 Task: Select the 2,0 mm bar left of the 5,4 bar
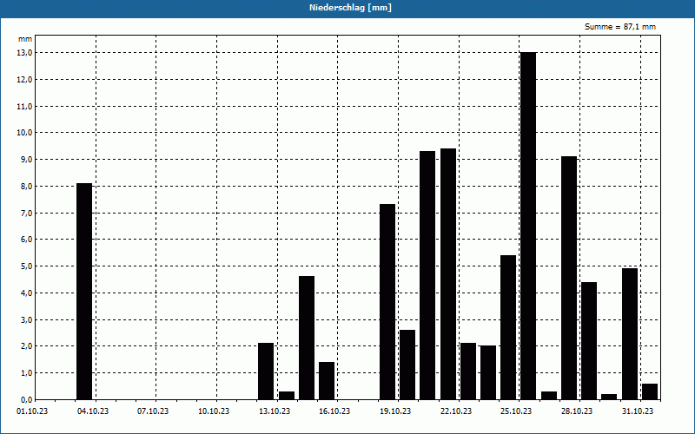[488, 372]
